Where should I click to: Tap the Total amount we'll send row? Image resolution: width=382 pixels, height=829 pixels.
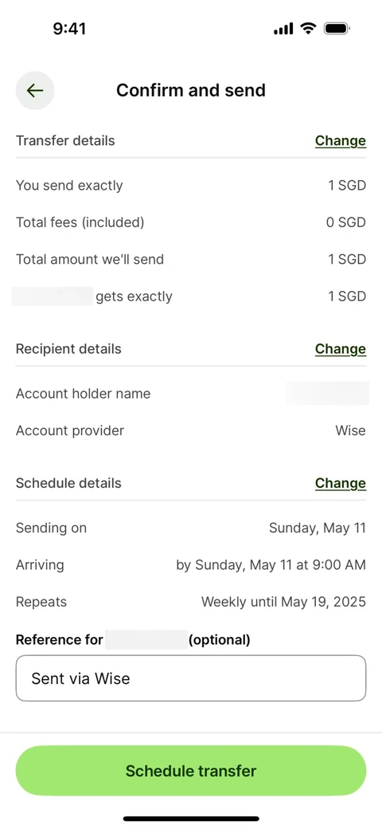pos(191,260)
